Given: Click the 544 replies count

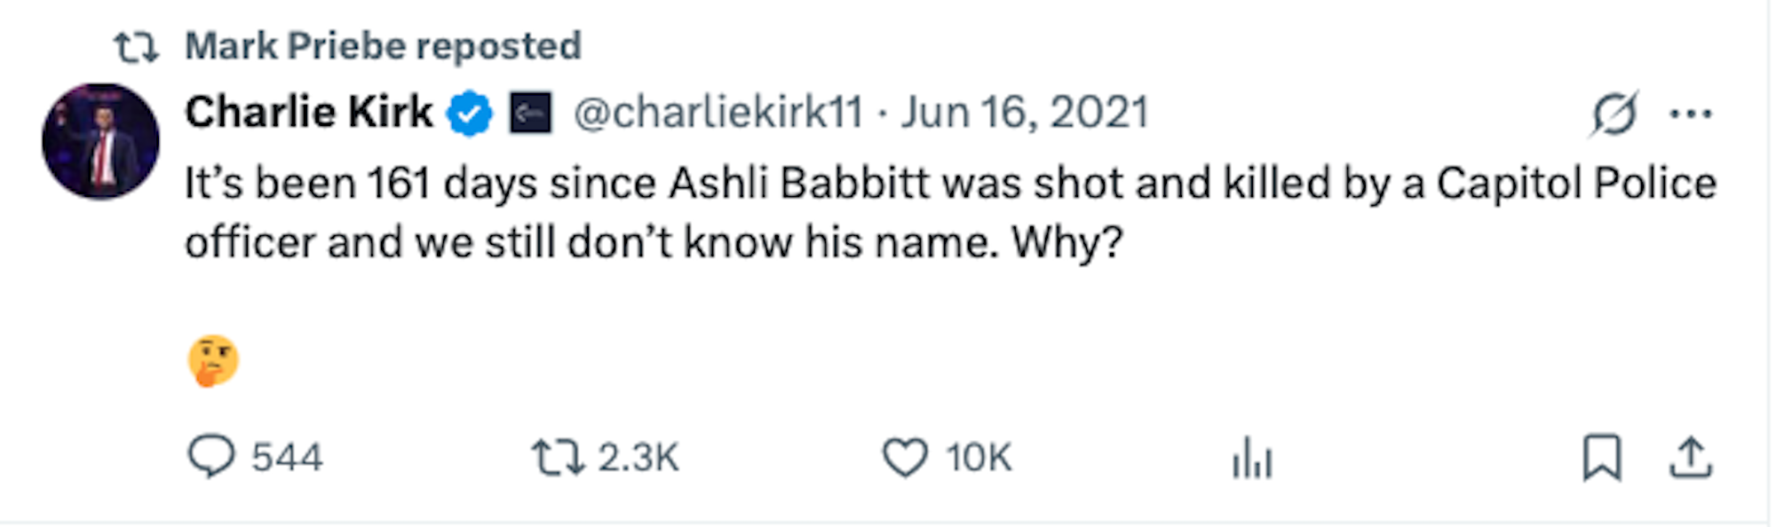Looking at the screenshot, I should pyautogui.click(x=286, y=458).
